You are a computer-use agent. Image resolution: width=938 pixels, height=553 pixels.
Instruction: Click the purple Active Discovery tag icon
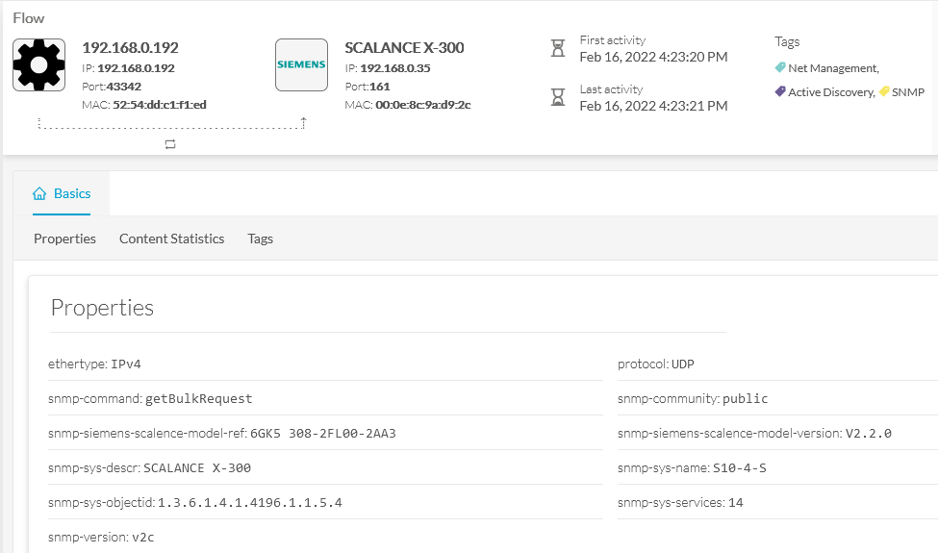pos(780,91)
